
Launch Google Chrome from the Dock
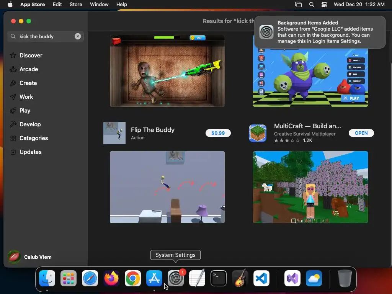(x=133, y=278)
